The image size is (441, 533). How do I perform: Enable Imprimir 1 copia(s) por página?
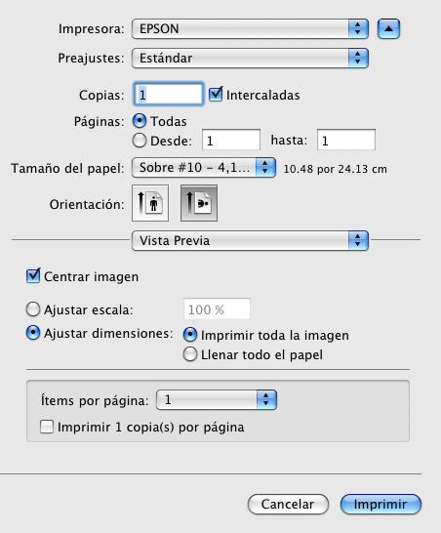[47, 427]
